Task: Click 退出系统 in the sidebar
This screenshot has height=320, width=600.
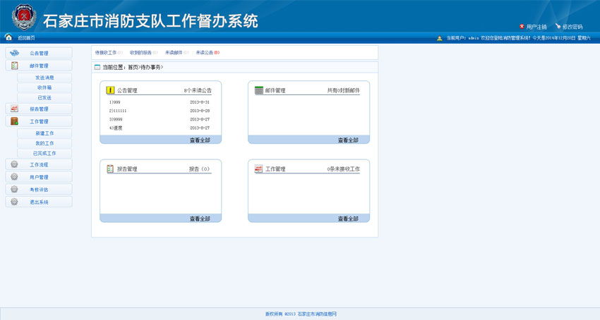Action: 39,202
